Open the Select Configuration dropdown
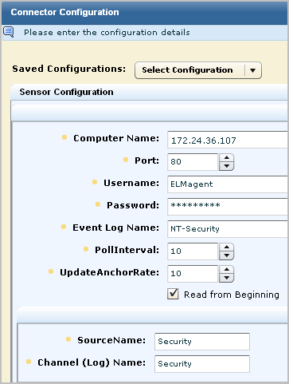 click(x=198, y=70)
